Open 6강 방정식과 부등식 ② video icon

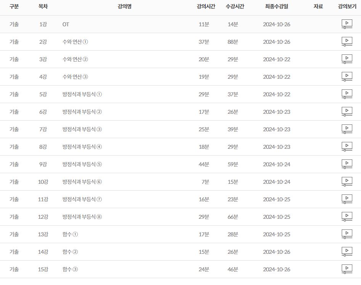coord(347,112)
